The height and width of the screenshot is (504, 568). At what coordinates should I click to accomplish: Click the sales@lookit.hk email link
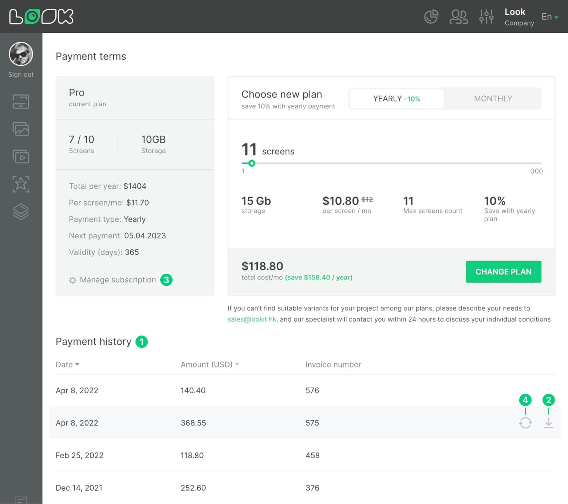252,319
